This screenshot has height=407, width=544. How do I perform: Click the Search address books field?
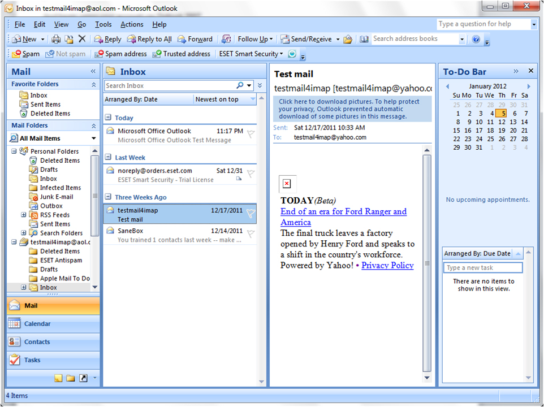coord(415,39)
